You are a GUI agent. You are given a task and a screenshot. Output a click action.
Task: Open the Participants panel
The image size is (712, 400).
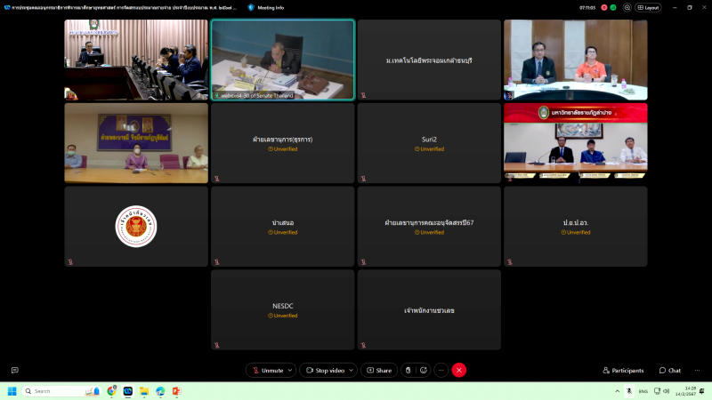[623, 370]
